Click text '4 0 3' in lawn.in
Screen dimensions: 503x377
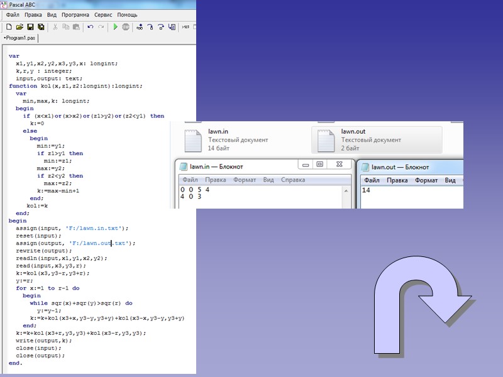(191, 197)
